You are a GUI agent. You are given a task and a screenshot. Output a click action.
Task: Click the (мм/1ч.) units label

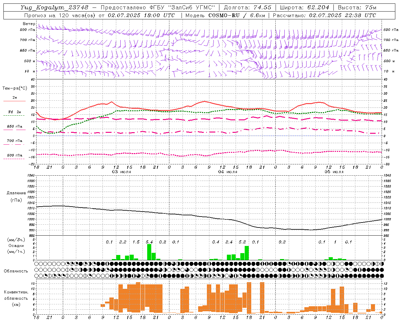coord(16,252)
